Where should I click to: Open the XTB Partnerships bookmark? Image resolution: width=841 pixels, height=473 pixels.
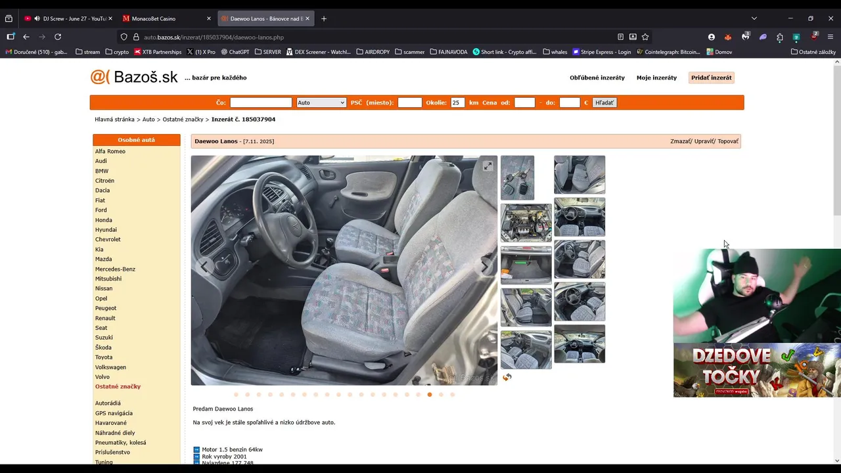click(x=158, y=52)
